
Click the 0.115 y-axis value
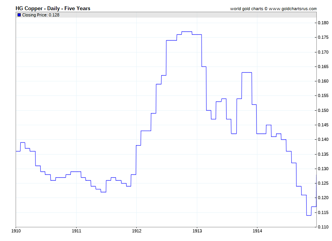point(323,212)
